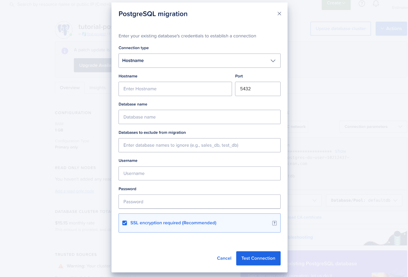
Task: Click the Test Connection button
Action: click(258, 258)
